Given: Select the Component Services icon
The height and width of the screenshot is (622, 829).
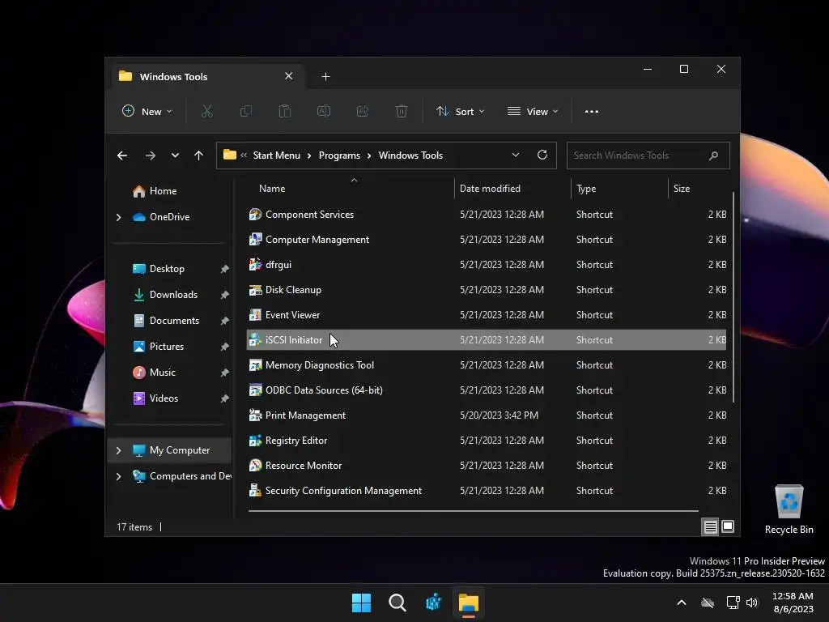Looking at the screenshot, I should click(x=255, y=214).
